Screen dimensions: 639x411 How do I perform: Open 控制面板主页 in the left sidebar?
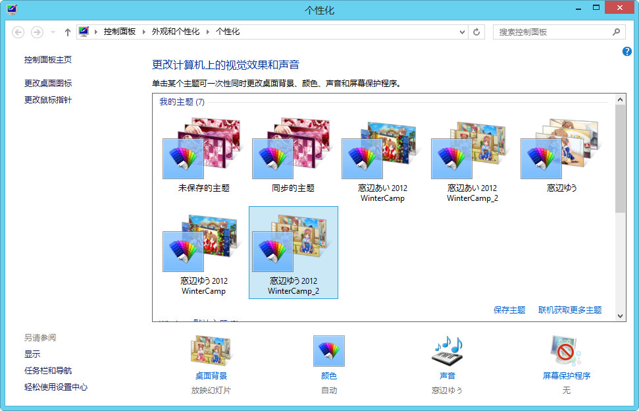tap(48, 60)
